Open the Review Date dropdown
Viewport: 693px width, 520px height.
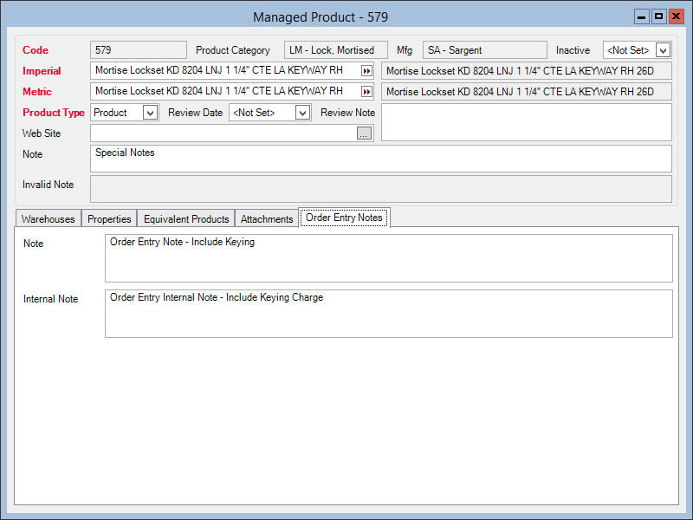tap(302, 113)
